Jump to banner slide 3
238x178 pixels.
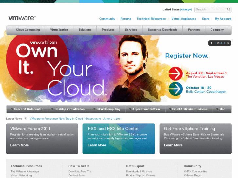point(221,43)
